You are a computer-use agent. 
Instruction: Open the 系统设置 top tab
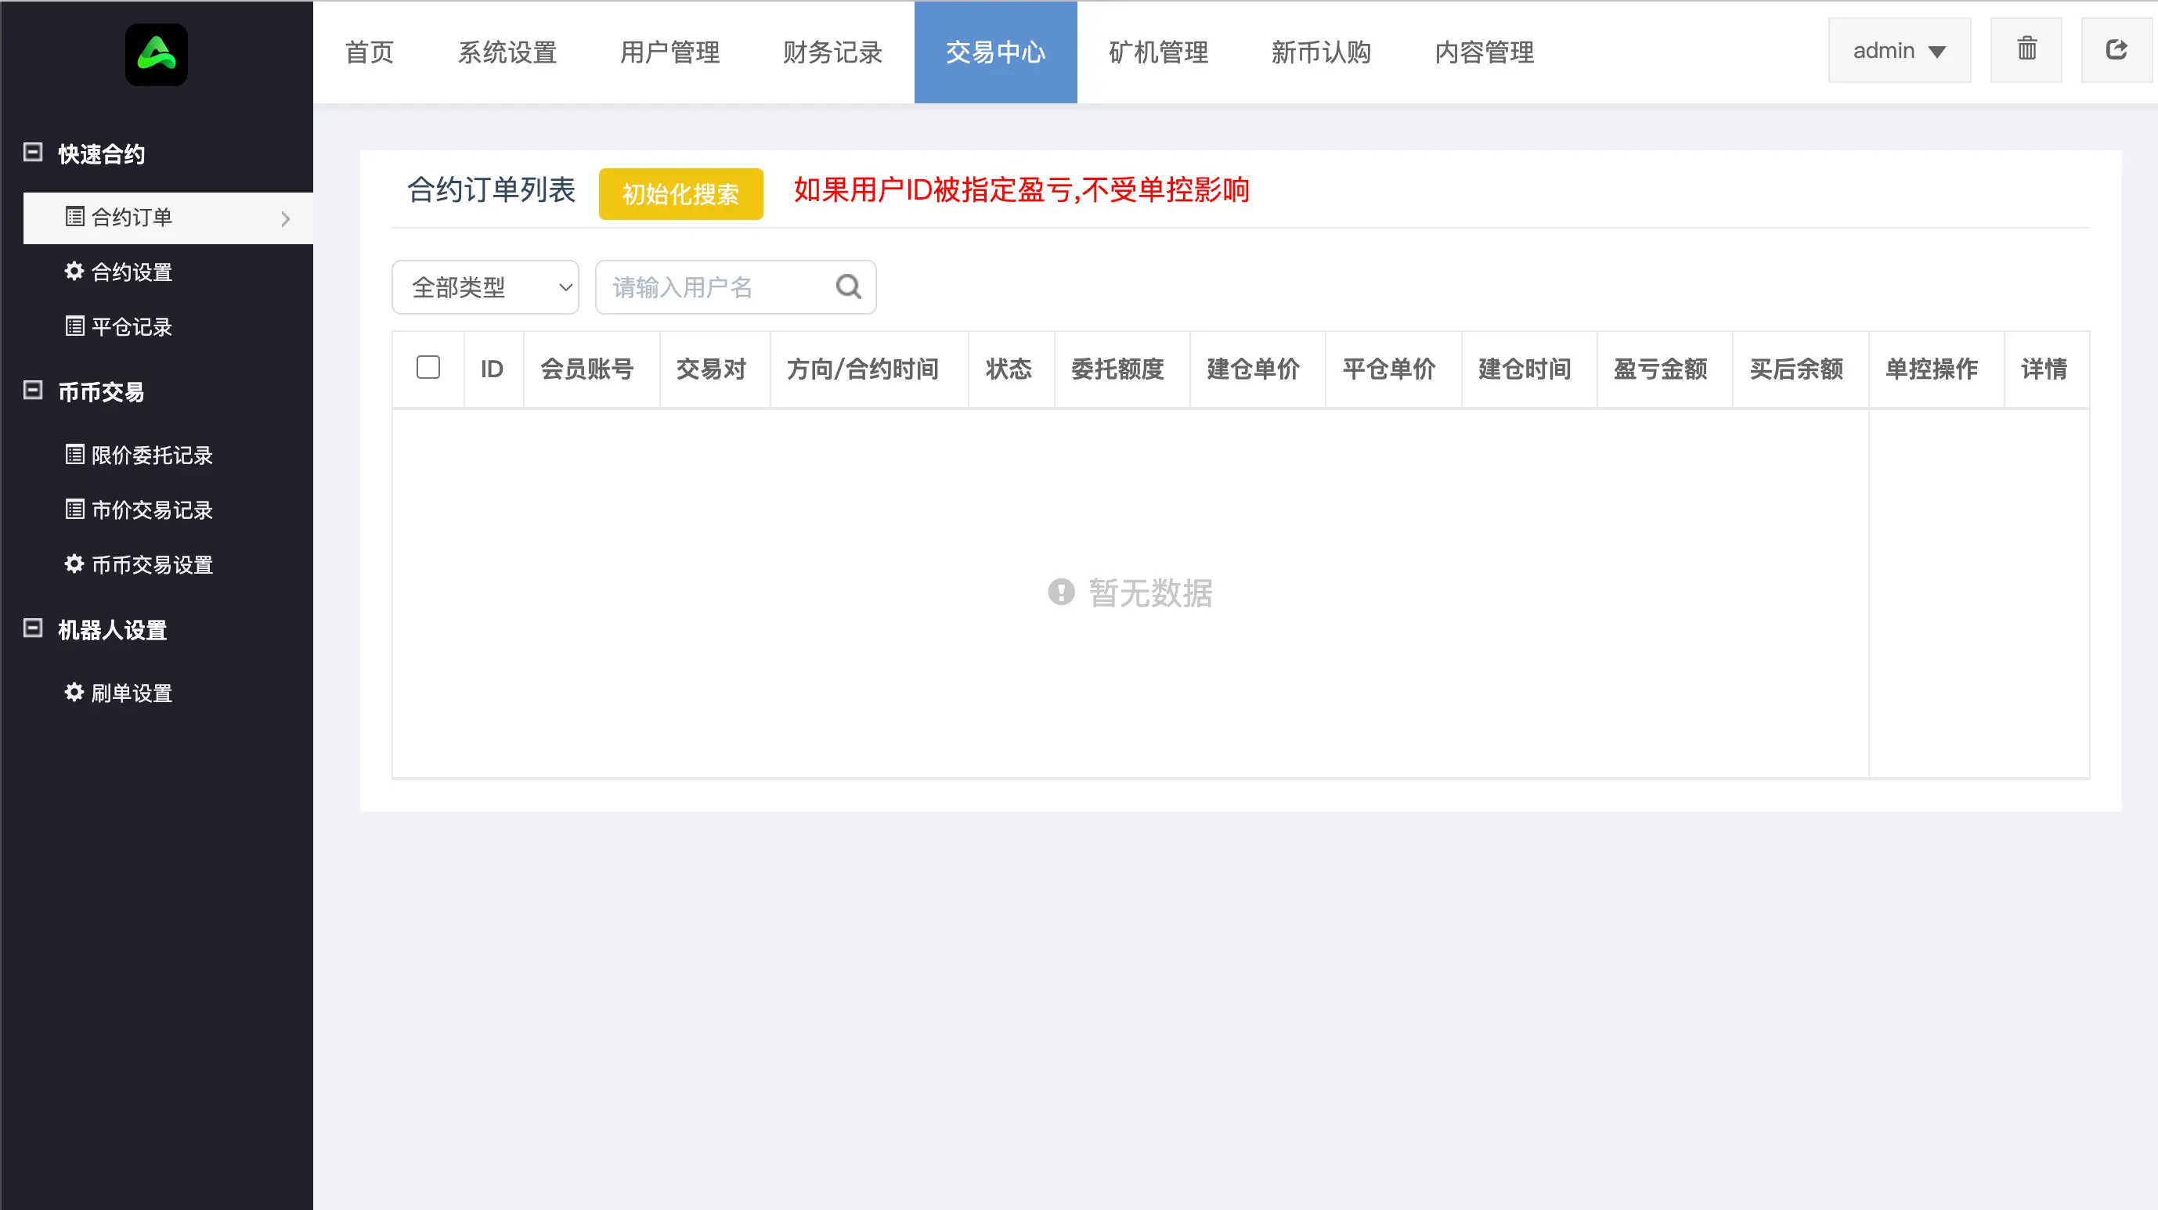[507, 52]
